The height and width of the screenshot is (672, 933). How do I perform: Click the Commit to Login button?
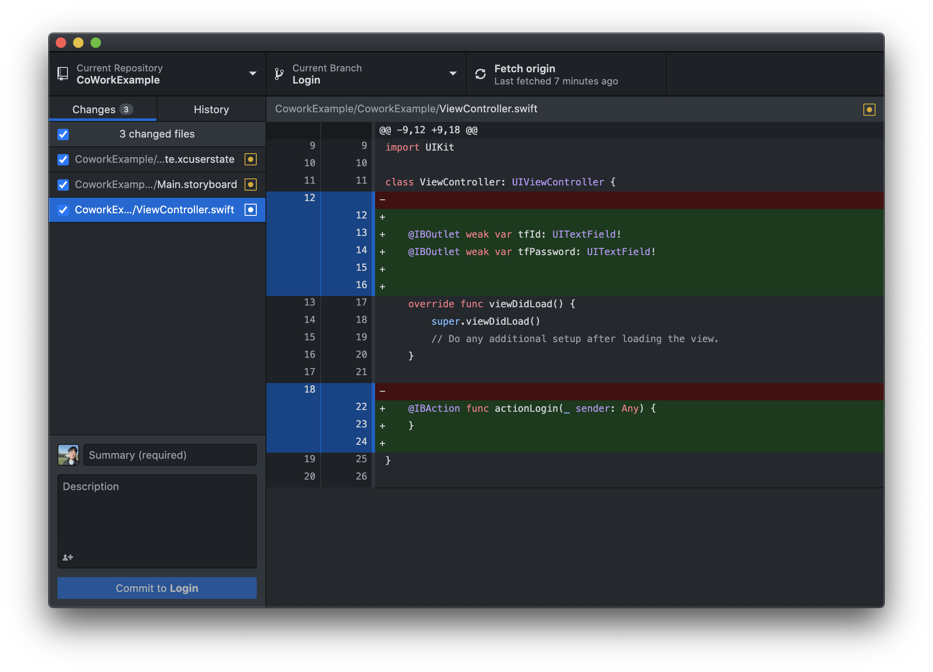coord(157,588)
